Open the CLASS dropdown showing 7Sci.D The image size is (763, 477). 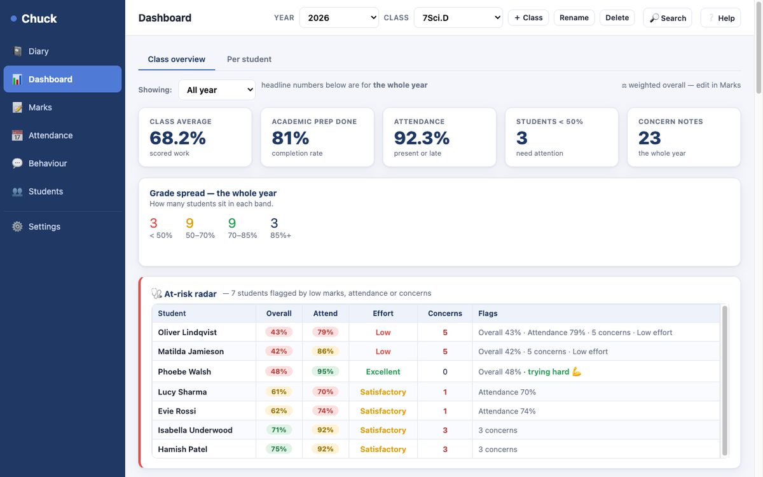point(458,18)
